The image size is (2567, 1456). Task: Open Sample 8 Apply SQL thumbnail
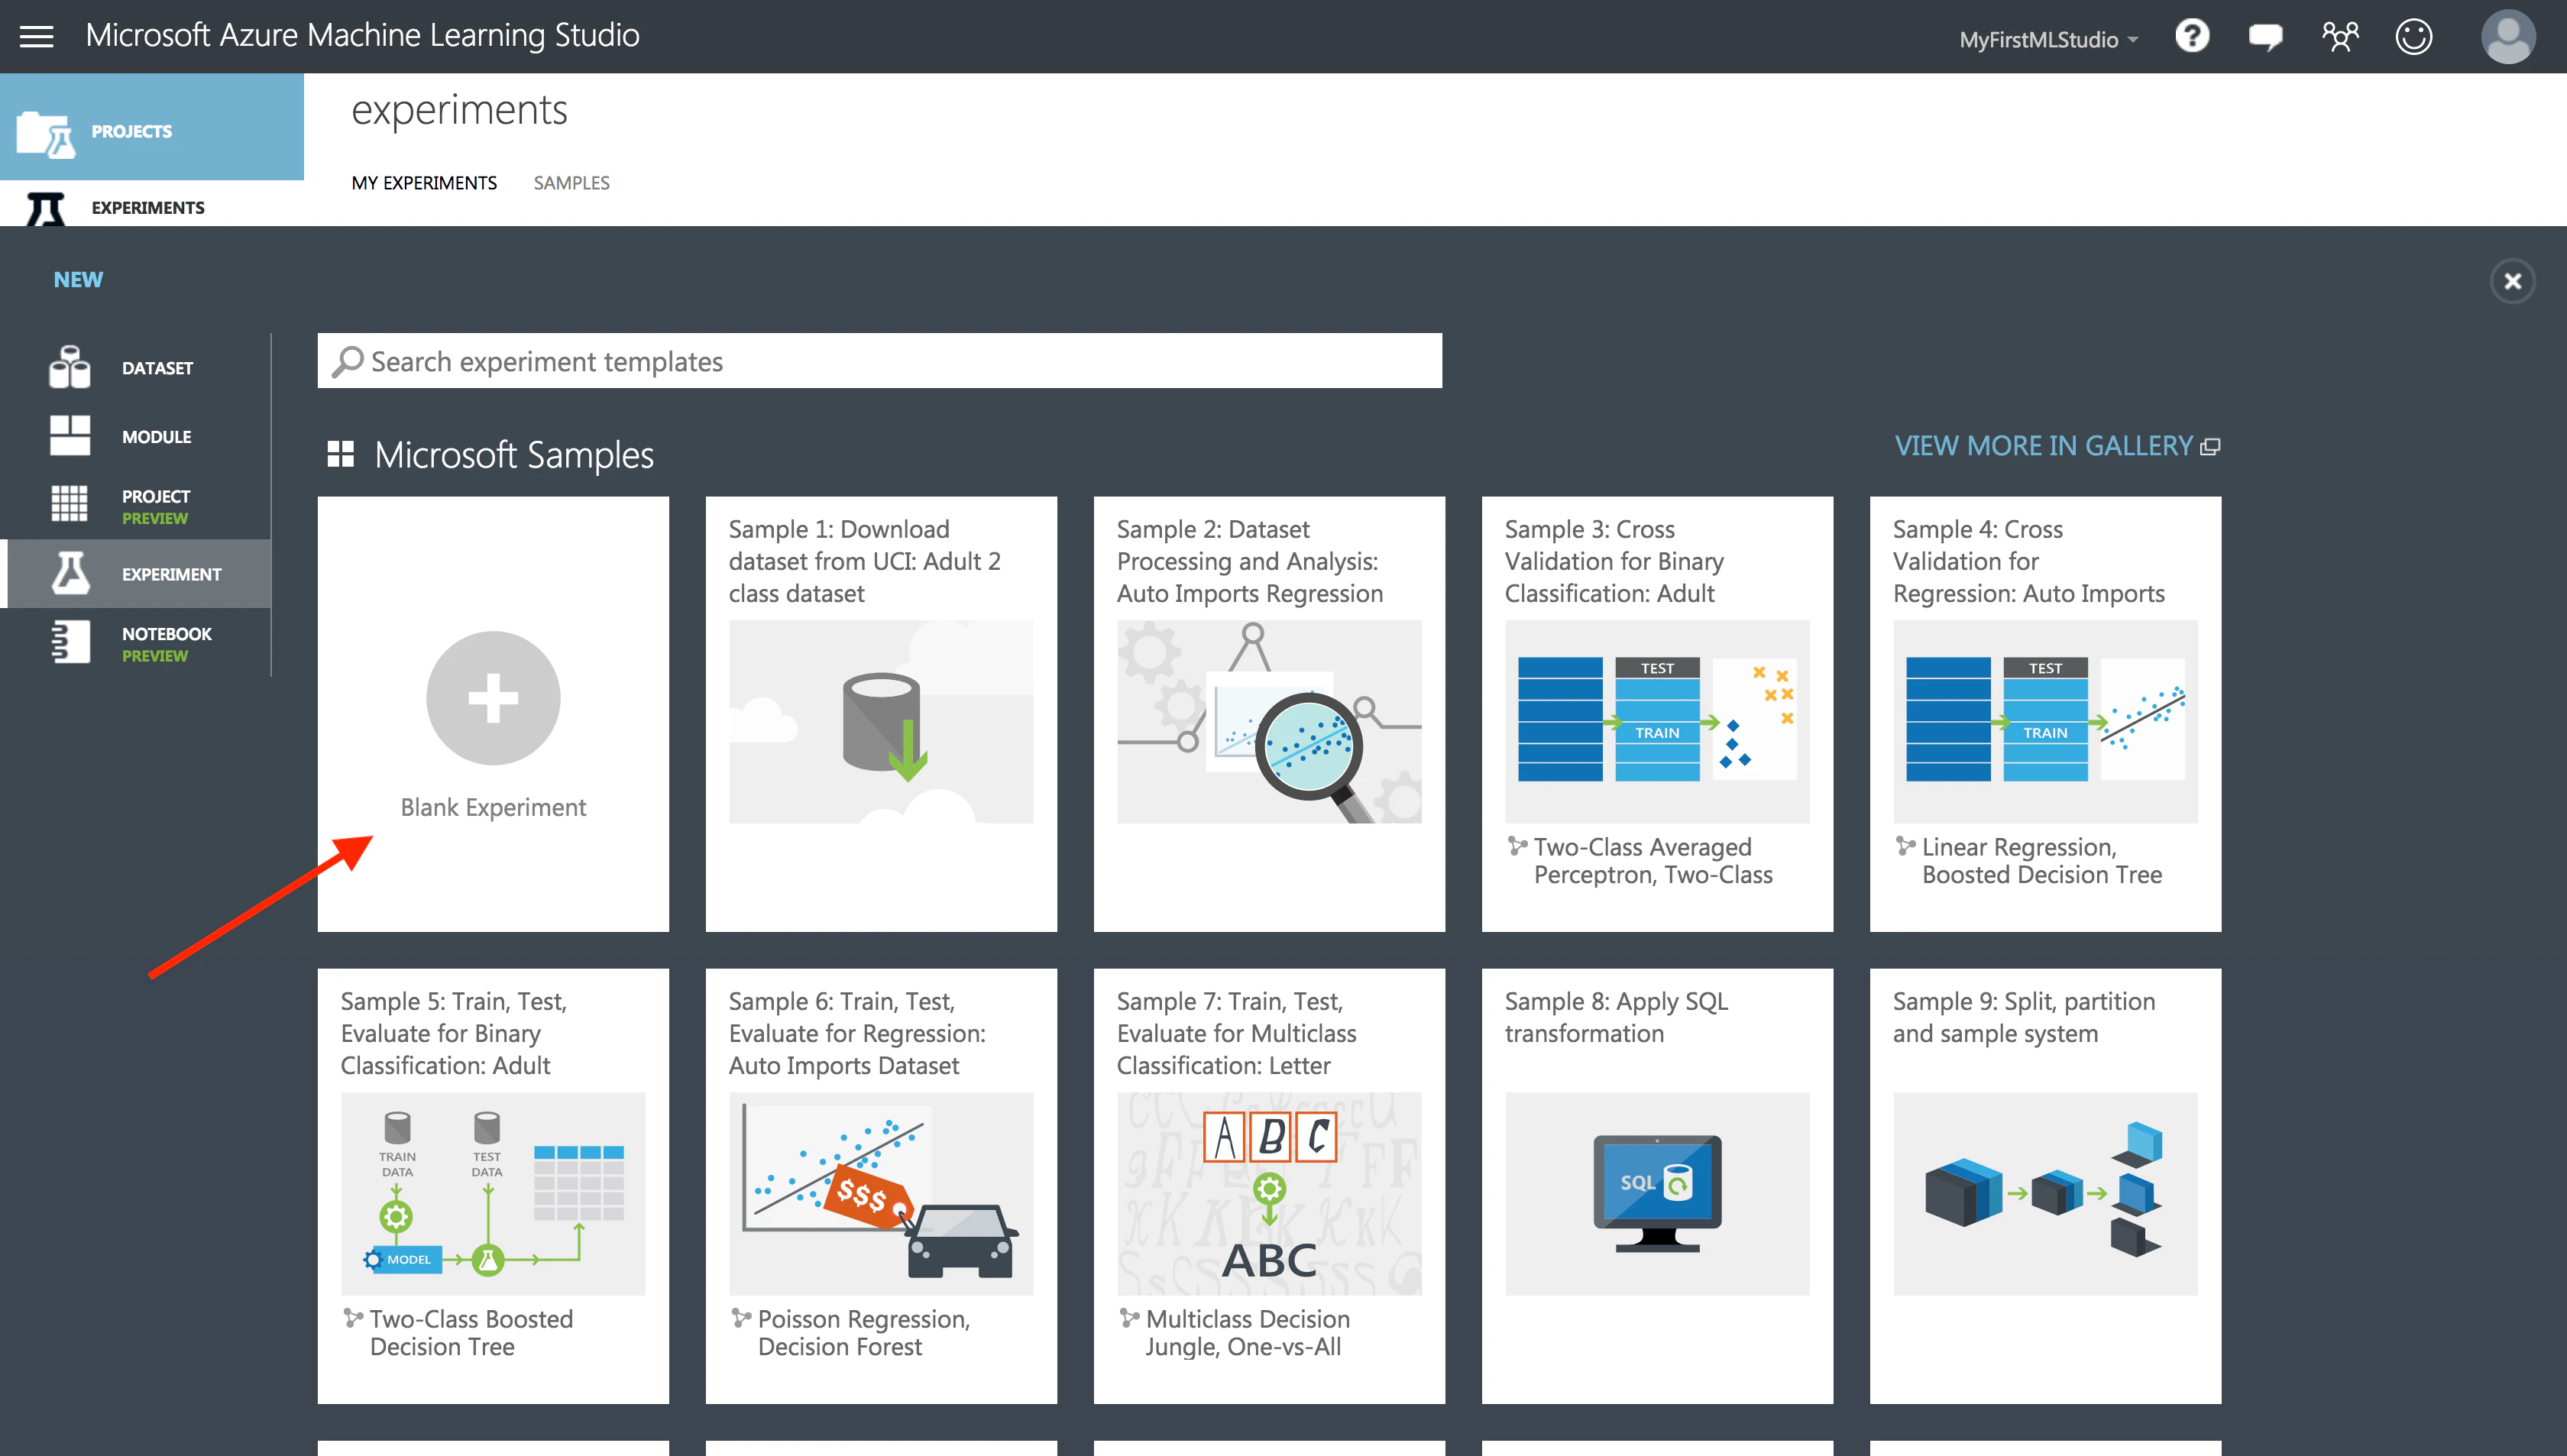pos(1656,1194)
